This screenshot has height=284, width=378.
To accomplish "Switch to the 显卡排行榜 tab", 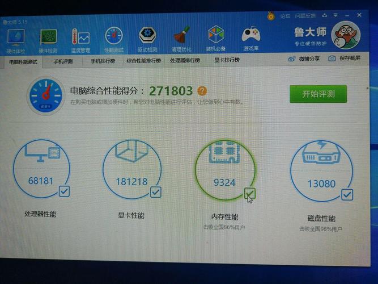I will pos(227,60).
